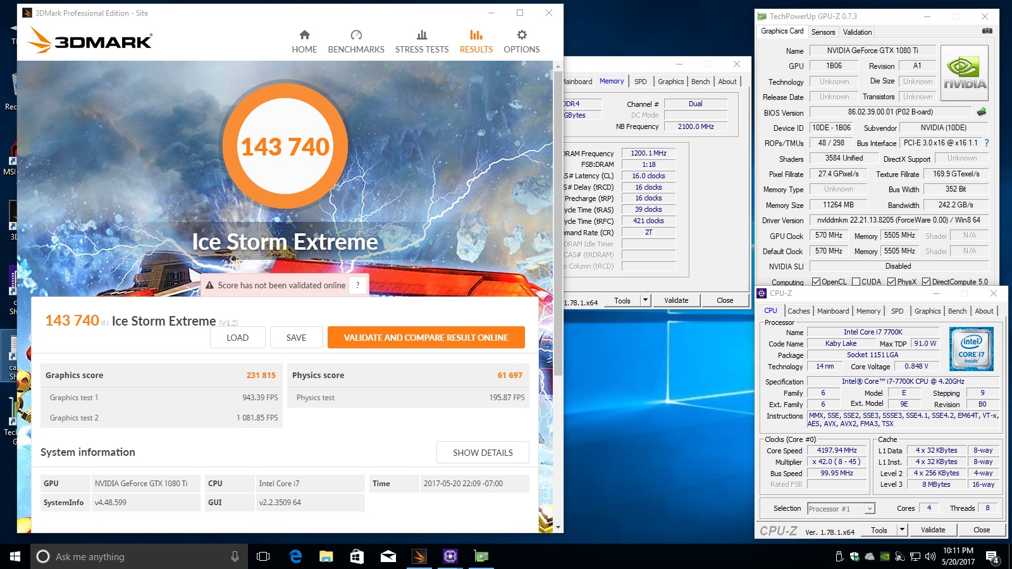Open the Bench tab in the front CPU-Z window

(x=957, y=311)
